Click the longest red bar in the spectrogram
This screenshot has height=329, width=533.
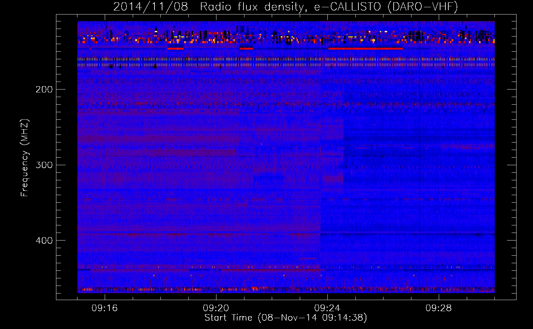366,49
